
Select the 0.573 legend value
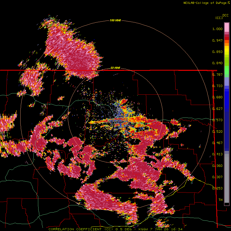point(217,120)
